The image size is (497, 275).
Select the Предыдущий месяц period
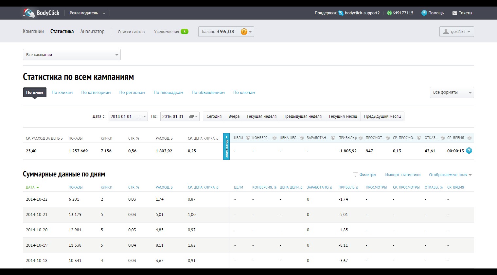click(x=382, y=116)
